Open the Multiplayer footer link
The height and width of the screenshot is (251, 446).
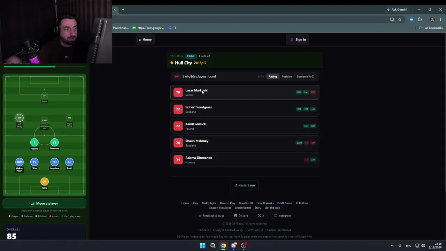(209, 203)
